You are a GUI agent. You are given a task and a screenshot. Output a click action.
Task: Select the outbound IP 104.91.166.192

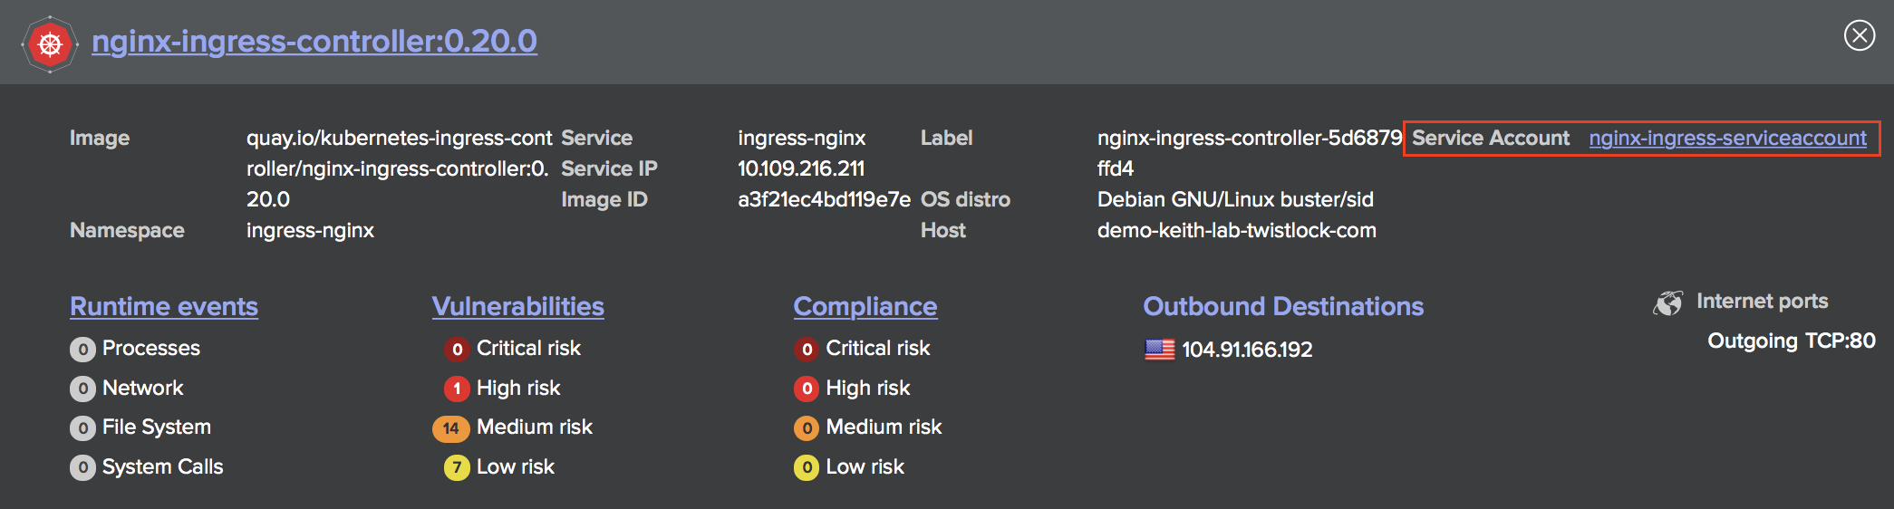pyautogui.click(x=1247, y=350)
